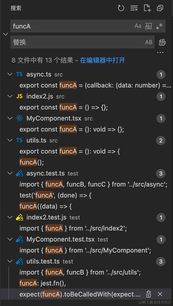Viewport: 173px width, 306px height.
Task: Select the async.test.ts file name
Action: click(x=45, y=173)
